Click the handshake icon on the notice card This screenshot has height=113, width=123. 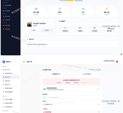click(x=45, y=89)
